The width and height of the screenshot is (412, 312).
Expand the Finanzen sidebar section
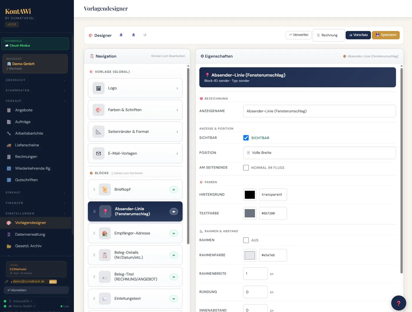pos(36,203)
